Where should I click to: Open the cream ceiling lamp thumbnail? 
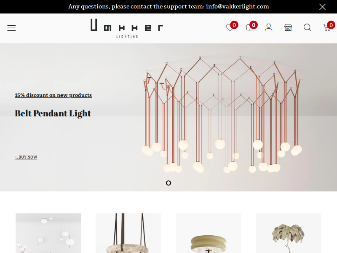pyautogui.click(x=209, y=233)
